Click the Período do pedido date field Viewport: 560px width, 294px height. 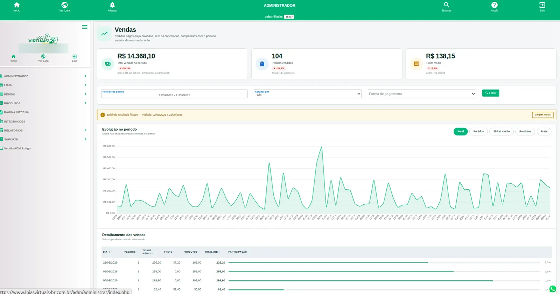pyautogui.click(x=174, y=94)
